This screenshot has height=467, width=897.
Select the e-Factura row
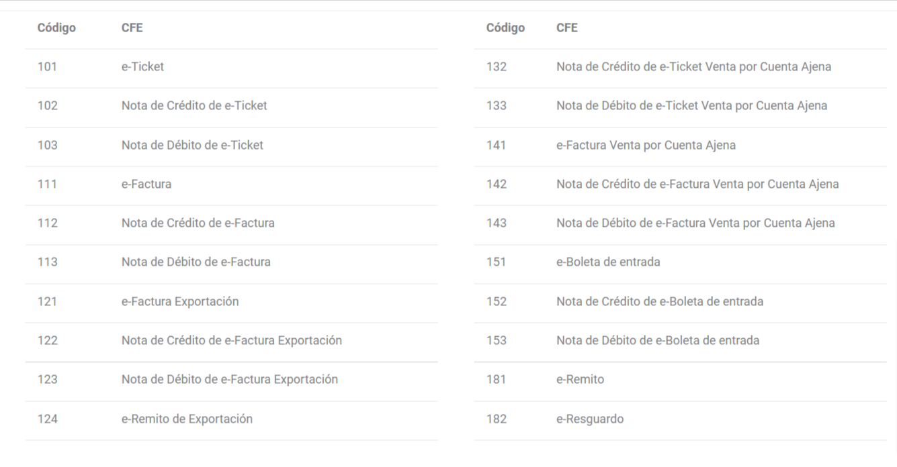(231, 185)
